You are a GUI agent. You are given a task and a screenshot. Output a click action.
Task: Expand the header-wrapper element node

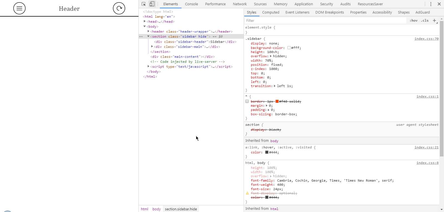click(148, 31)
